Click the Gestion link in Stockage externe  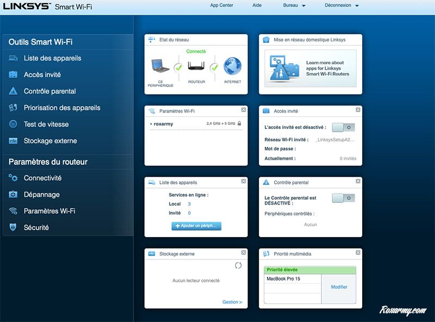[x=232, y=302]
